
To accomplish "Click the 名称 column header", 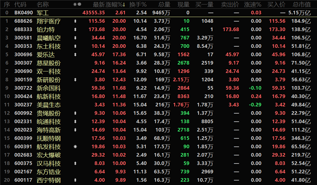I will click(x=43, y=5).
